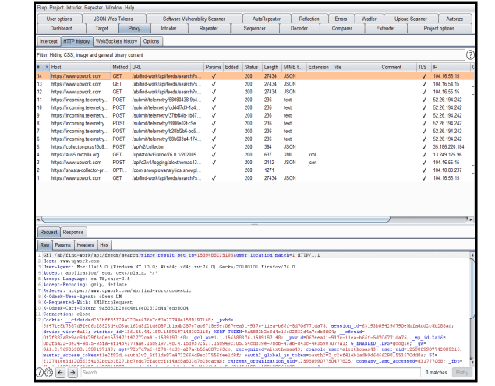Click the search help question mark icon
This screenshot has height=386, width=495.
(39, 372)
